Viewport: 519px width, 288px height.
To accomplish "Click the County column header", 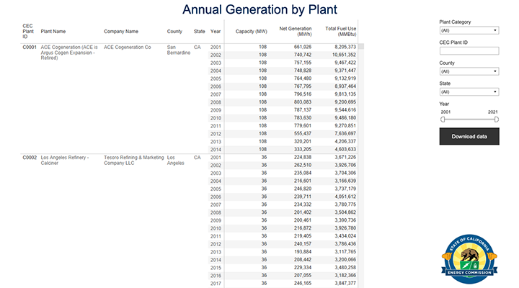I will coord(174,32).
